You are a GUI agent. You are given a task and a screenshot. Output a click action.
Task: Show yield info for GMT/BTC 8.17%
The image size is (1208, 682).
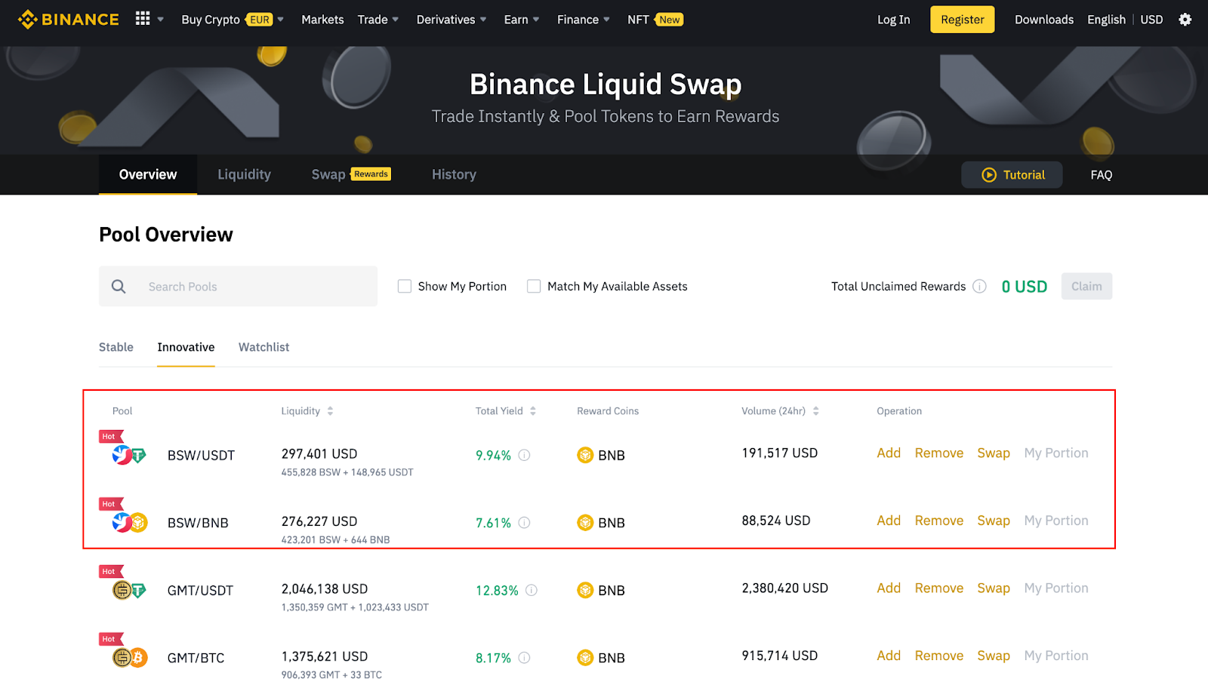[x=524, y=658]
